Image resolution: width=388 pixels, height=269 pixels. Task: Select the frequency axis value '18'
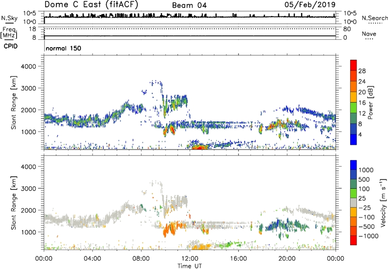pos(32,29)
